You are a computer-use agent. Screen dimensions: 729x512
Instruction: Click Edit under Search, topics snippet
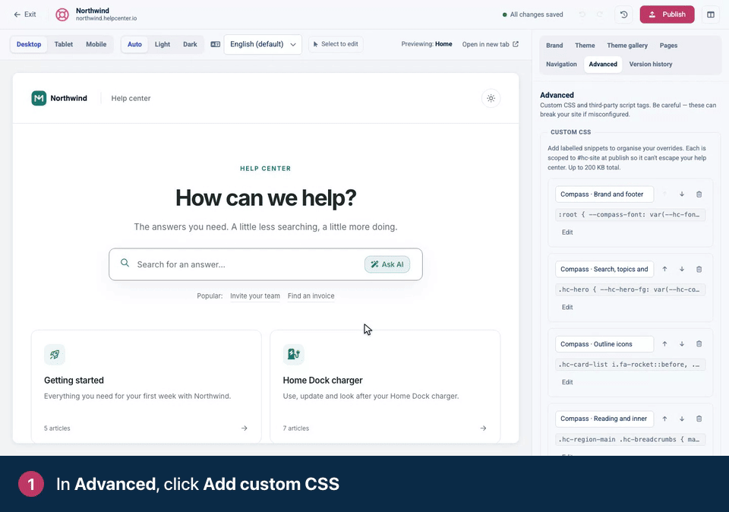567,308
